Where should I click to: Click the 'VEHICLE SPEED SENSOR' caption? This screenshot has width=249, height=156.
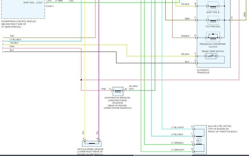90,149
